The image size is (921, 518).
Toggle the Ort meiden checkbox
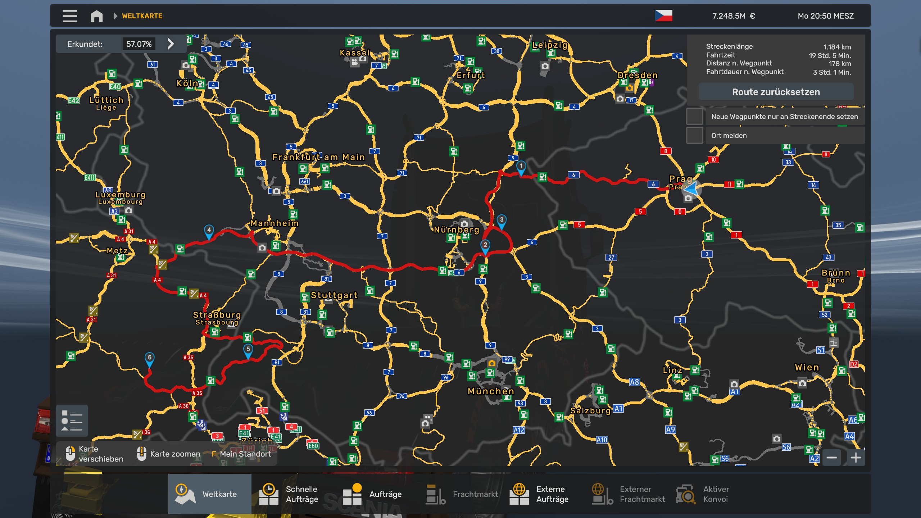(695, 136)
